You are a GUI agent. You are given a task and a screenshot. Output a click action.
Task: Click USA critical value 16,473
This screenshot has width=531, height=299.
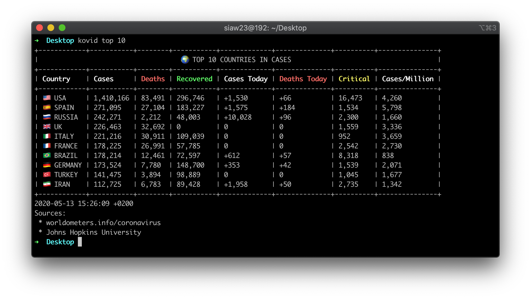350,98
